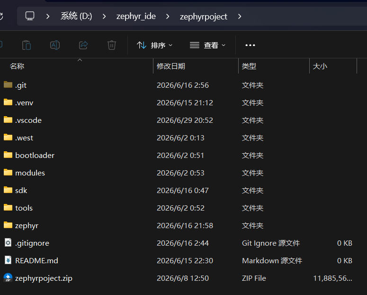This screenshot has height=295, width=367.
Task: Select the sdk folder icon
Action: 8,190
